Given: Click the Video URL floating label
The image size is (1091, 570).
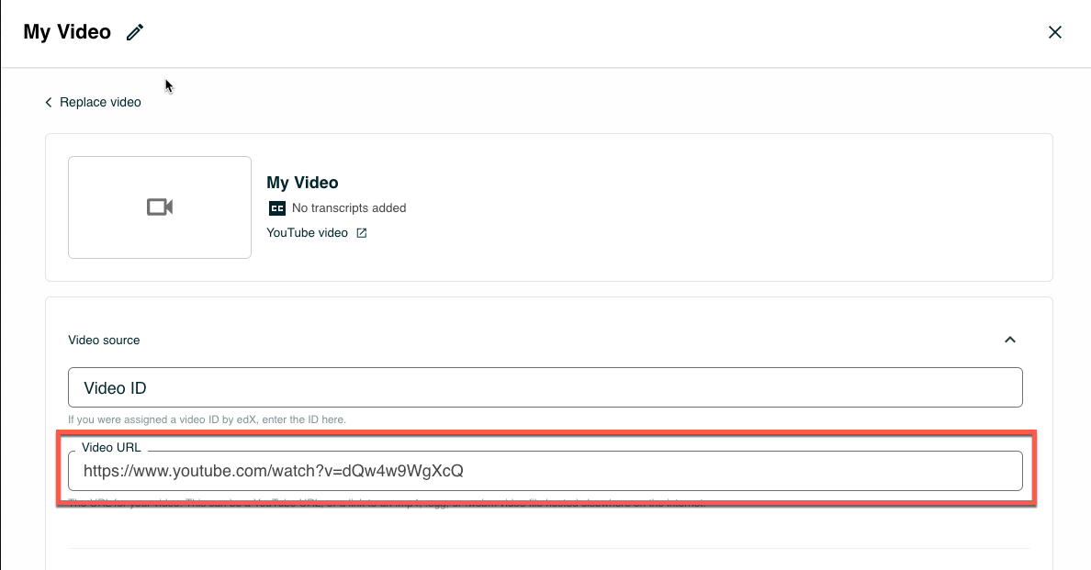Looking at the screenshot, I should [111, 448].
